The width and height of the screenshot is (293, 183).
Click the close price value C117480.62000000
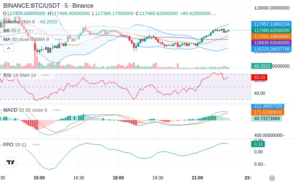[x=157, y=14]
